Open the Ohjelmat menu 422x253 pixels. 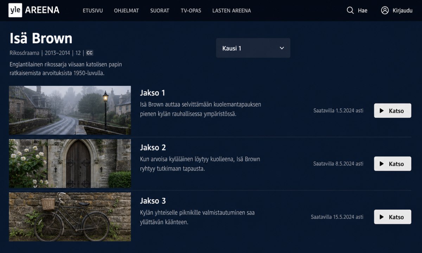126,11
